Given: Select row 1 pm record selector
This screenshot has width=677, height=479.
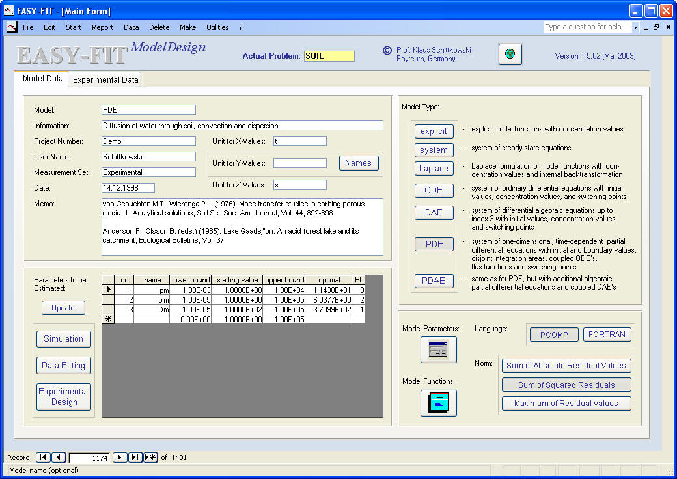Looking at the screenshot, I should click(x=108, y=290).
